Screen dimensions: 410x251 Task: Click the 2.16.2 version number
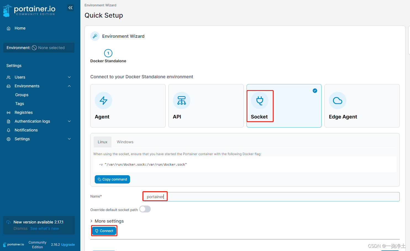[x=55, y=245]
